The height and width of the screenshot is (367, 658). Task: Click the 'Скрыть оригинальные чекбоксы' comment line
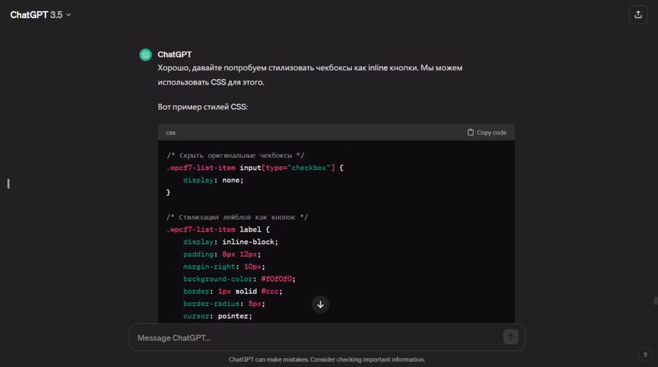(235, 155)
